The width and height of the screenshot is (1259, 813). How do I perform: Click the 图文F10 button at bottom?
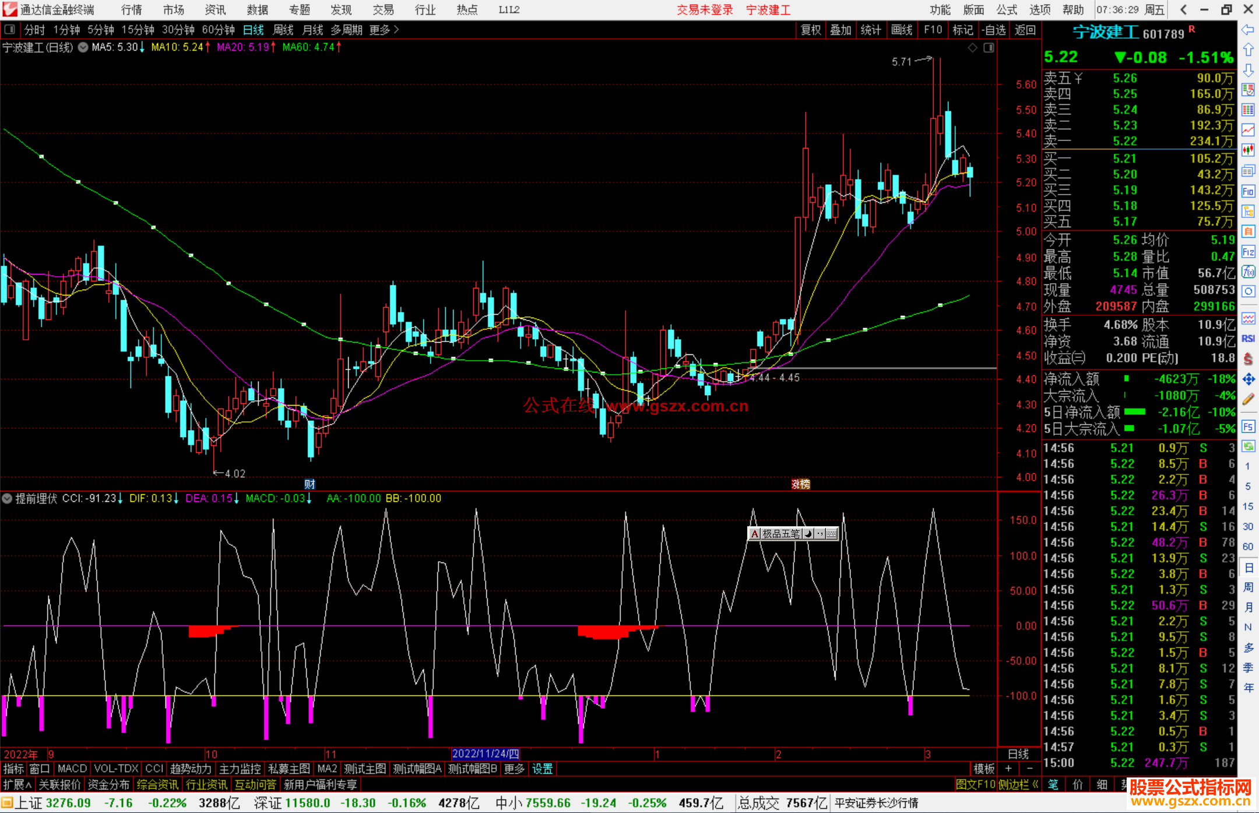tap(975, 784)
